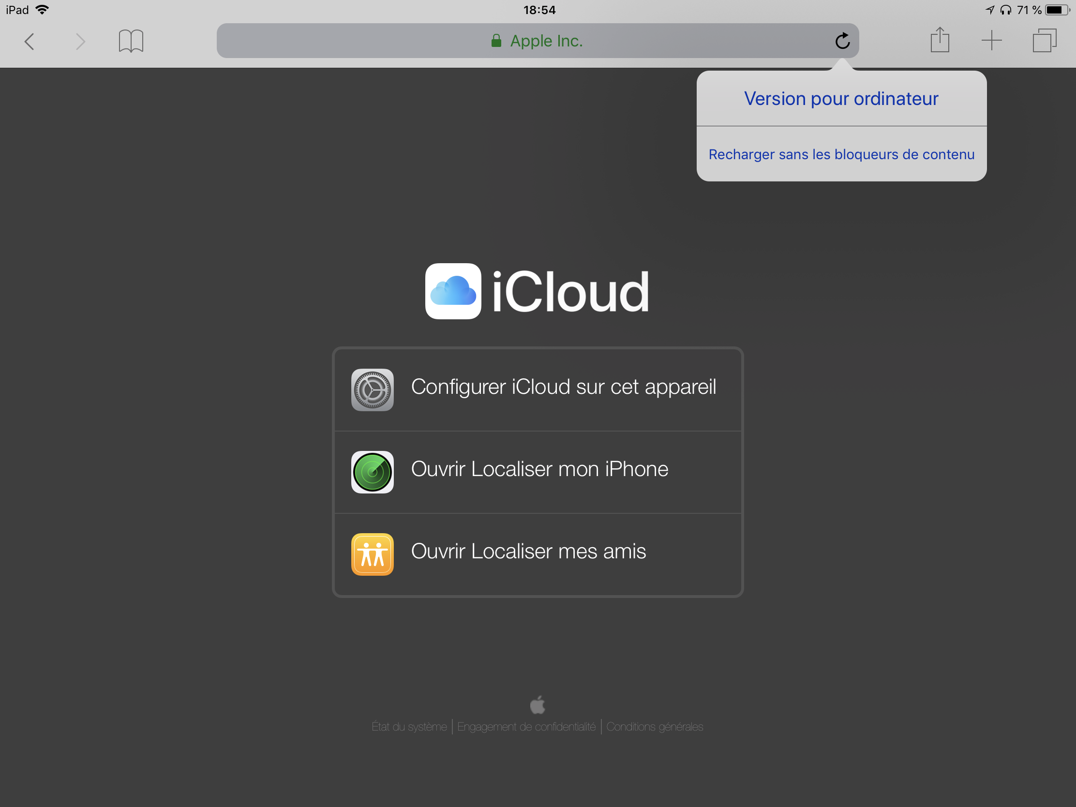Screen dimensions: 1076x807
Task: Show all open tabs with the tabs icon
Action: coord(1044,41)
